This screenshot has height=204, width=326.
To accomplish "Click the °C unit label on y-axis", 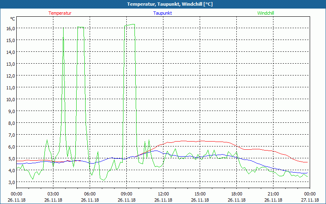I will pos(13,19).
